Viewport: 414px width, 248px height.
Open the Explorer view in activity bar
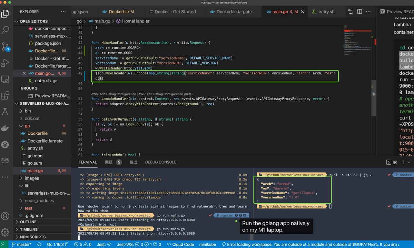pyautogui.click(x=6, y=14)
